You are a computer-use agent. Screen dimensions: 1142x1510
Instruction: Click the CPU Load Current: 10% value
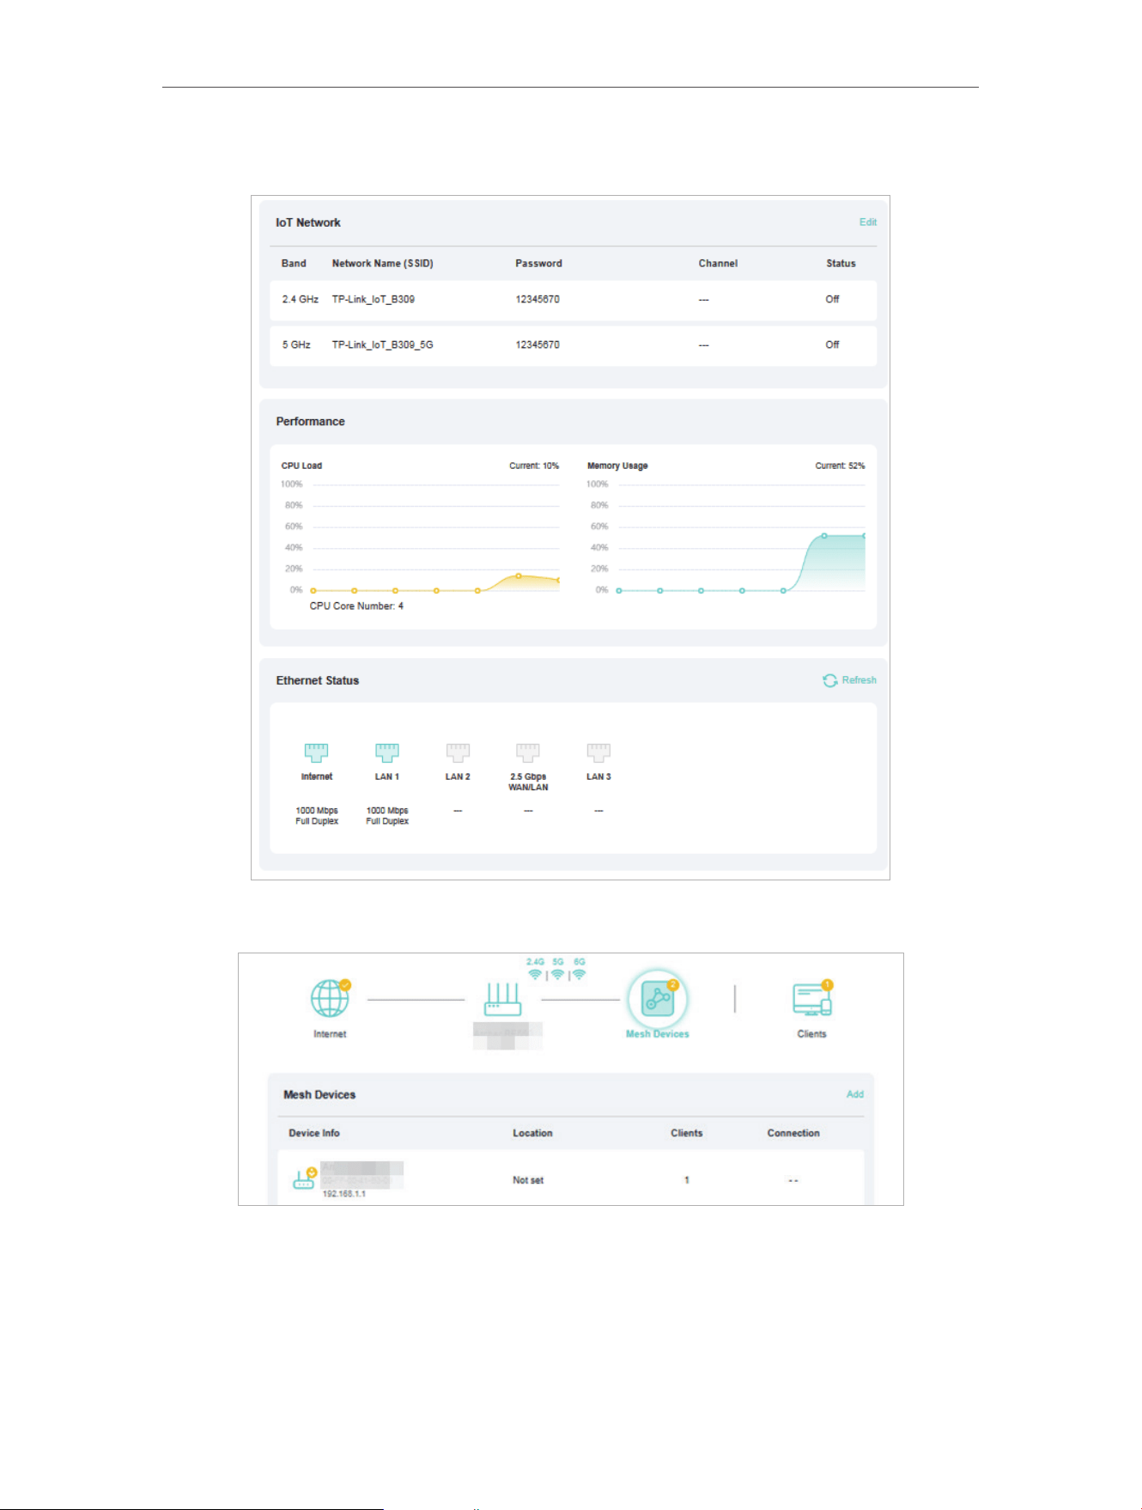[534, 466]
